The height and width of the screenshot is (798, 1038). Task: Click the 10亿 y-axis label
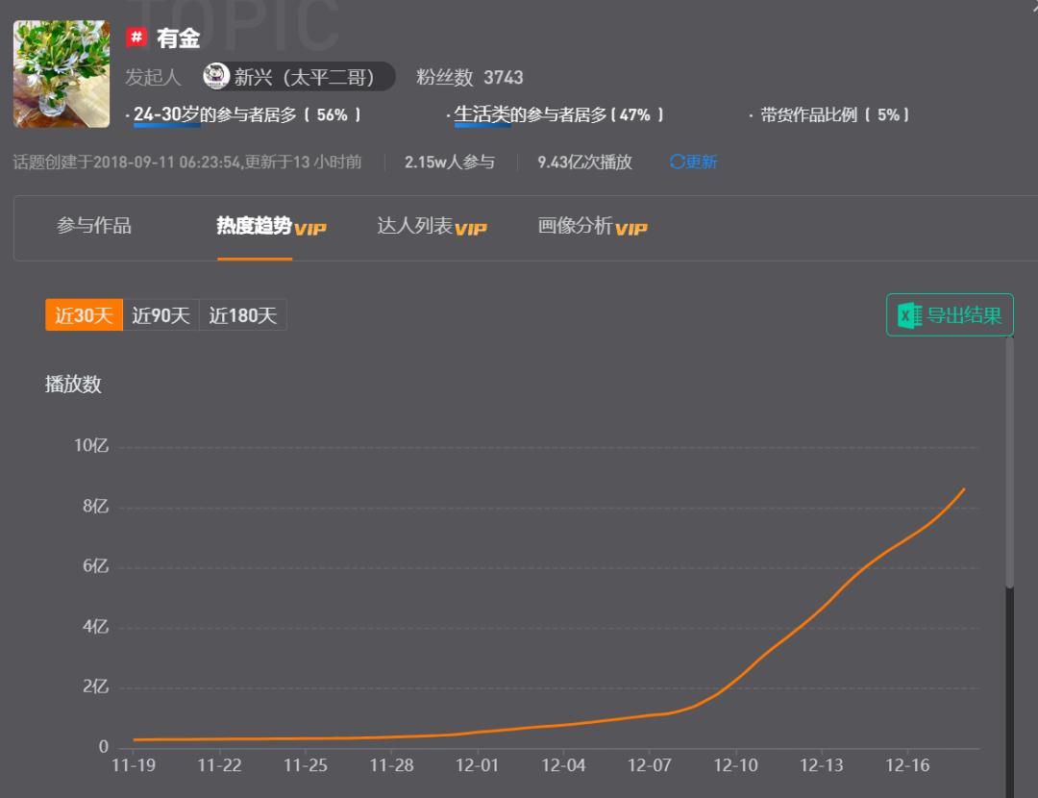coord(90,445)
